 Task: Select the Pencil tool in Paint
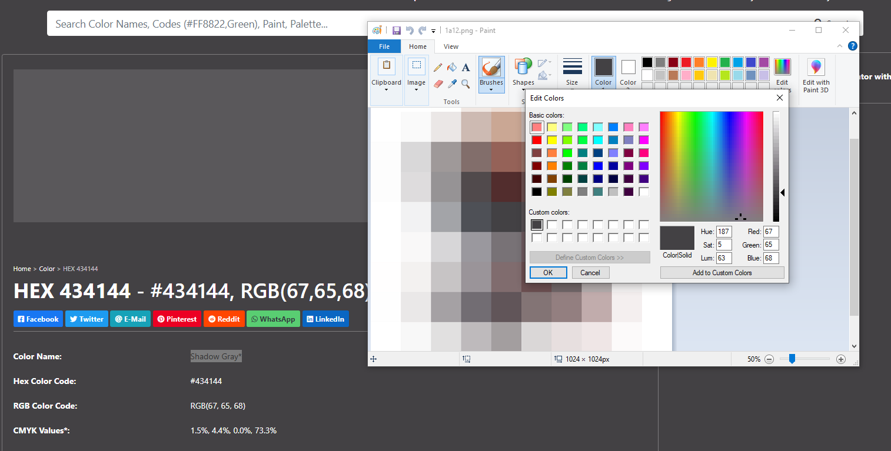[438, 68]
